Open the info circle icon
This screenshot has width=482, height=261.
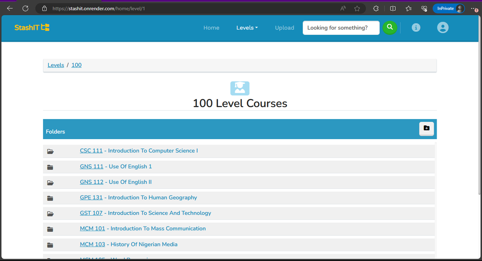[x=417, y=28]
